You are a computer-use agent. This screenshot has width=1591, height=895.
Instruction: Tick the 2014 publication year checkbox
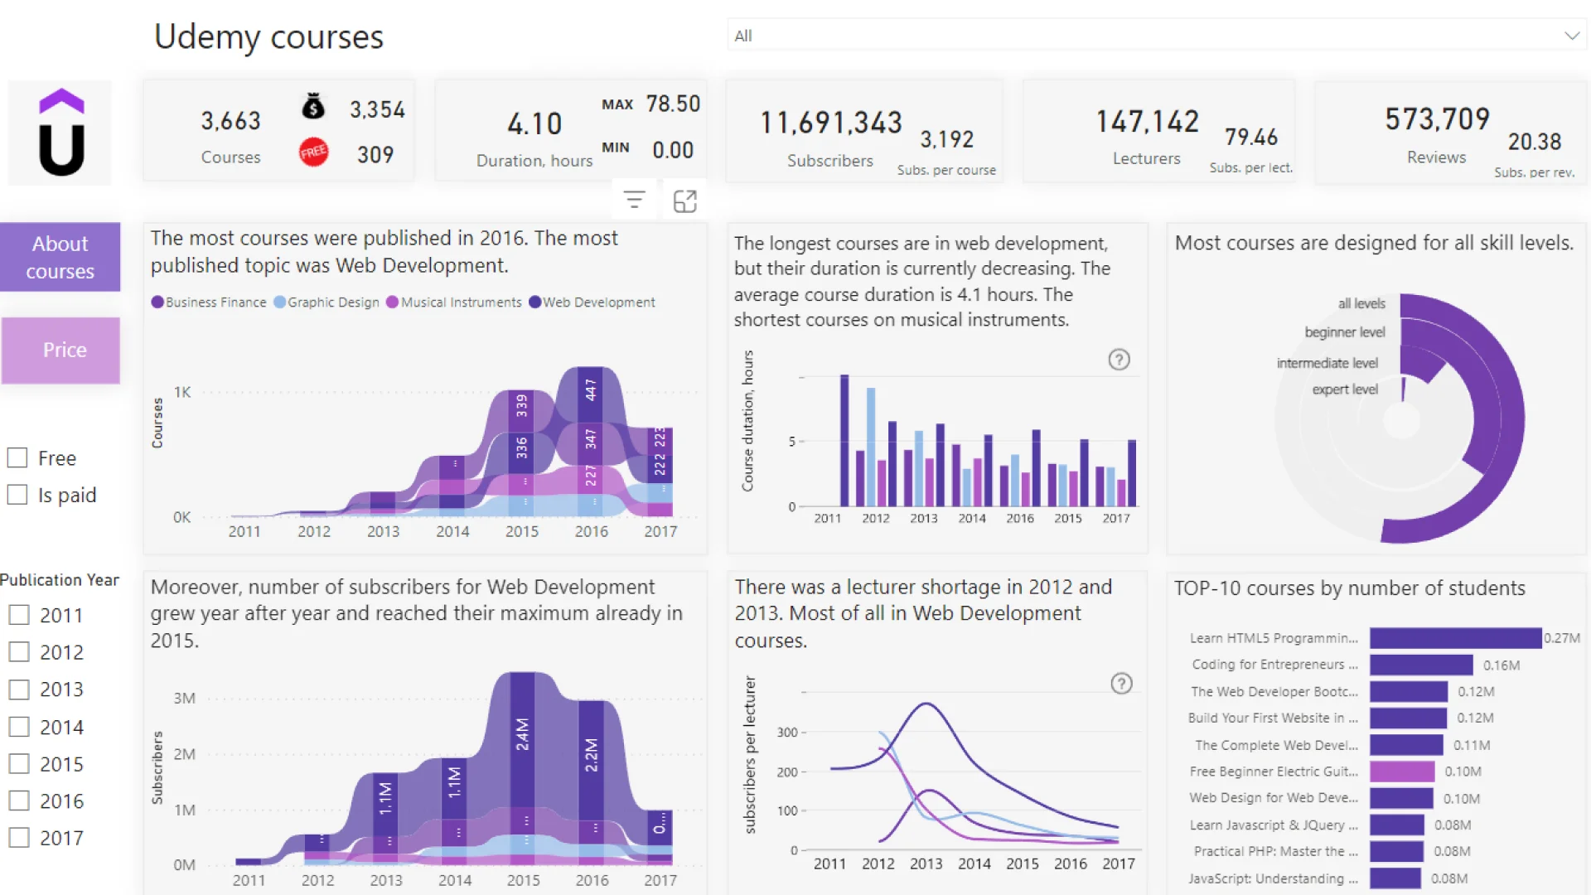tap(19, 727)
